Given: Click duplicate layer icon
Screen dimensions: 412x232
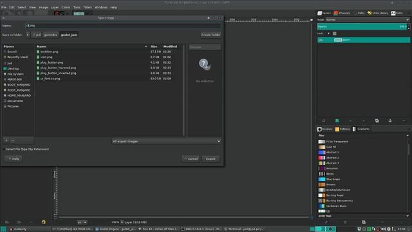Looking at the screenshot, I should [x=377, y=121].
